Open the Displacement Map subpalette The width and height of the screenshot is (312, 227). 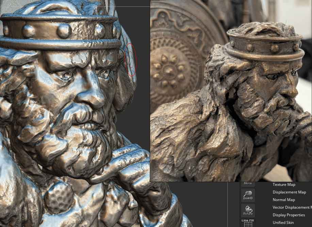click(x=289, y=192)
